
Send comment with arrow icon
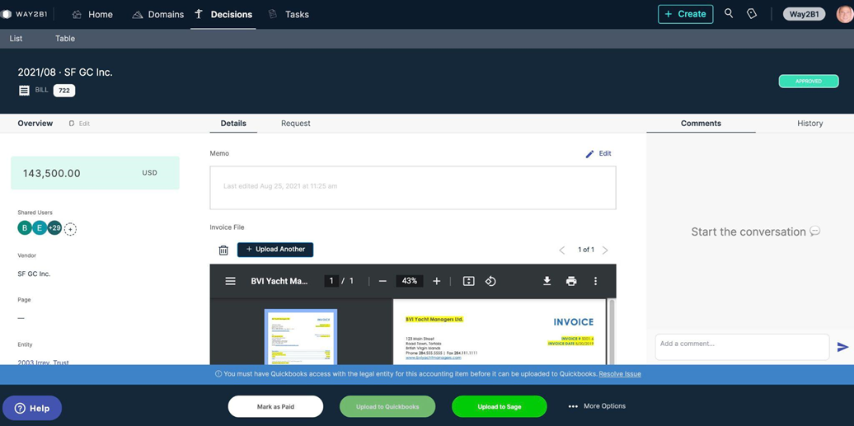click(x=842, y=347)
